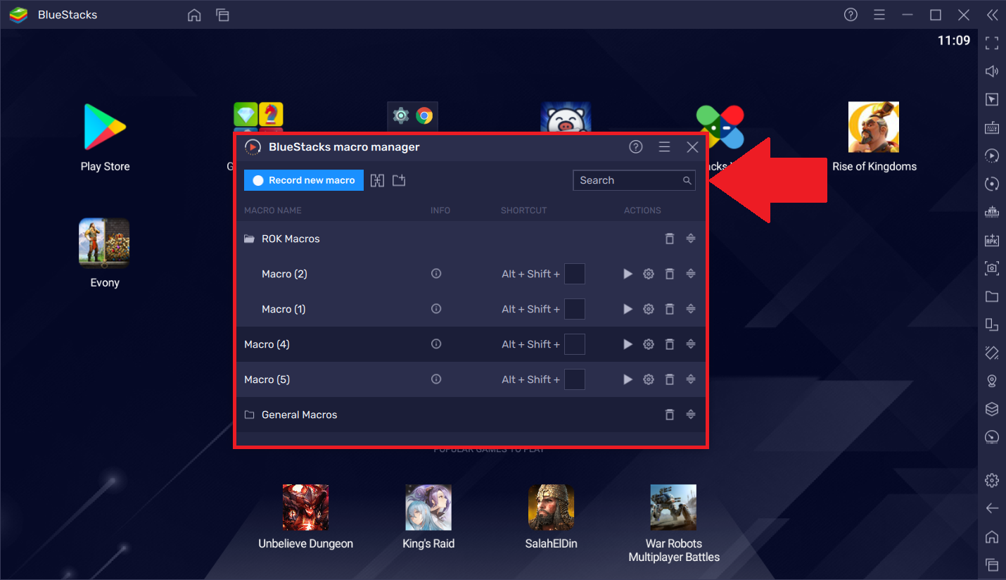Click reorder handle for ROK Macros folder
Screen dimensions: 1006x580
(691, 239)
